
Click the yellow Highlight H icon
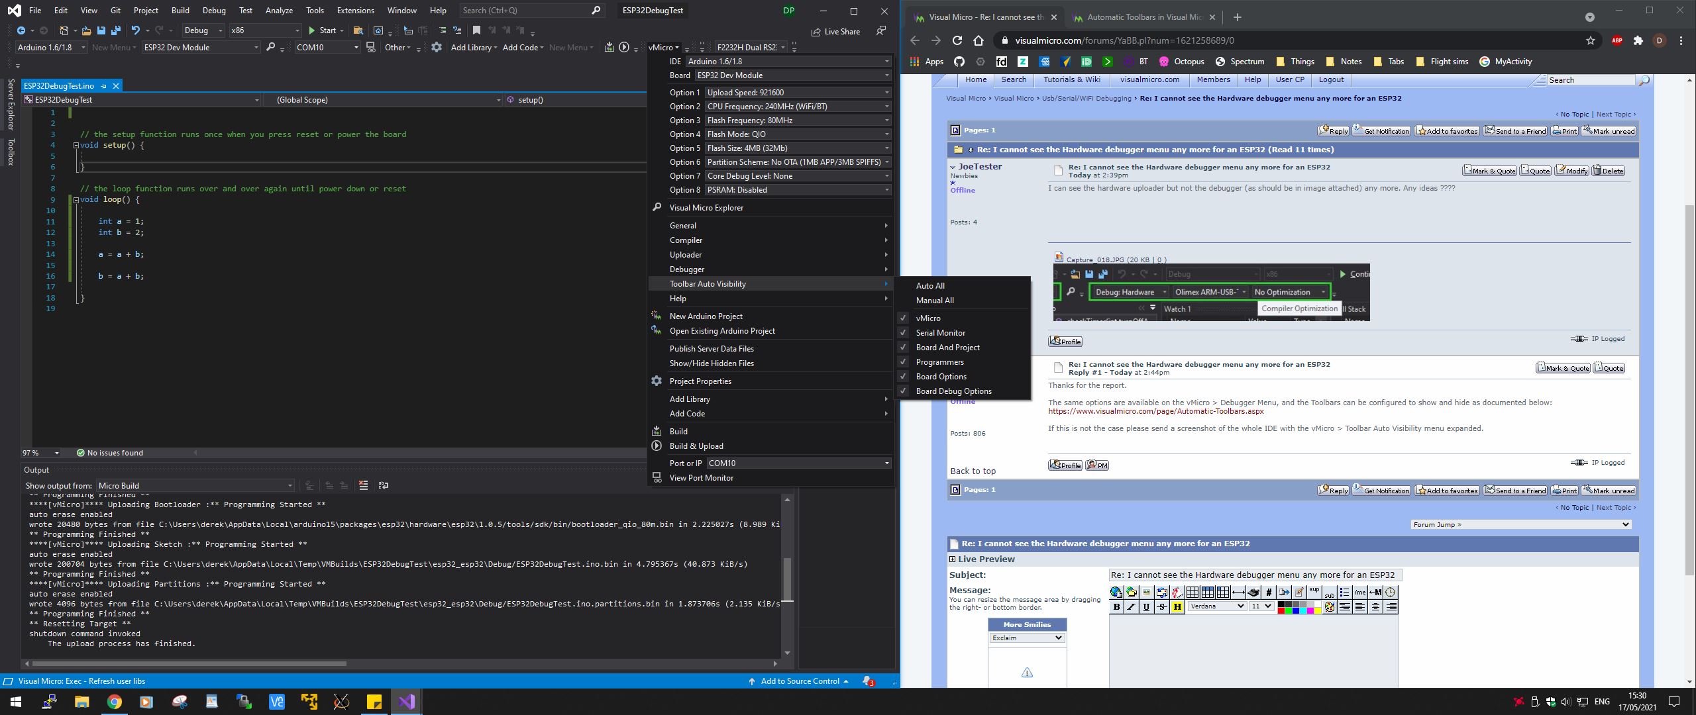[x=1177, y=606]
